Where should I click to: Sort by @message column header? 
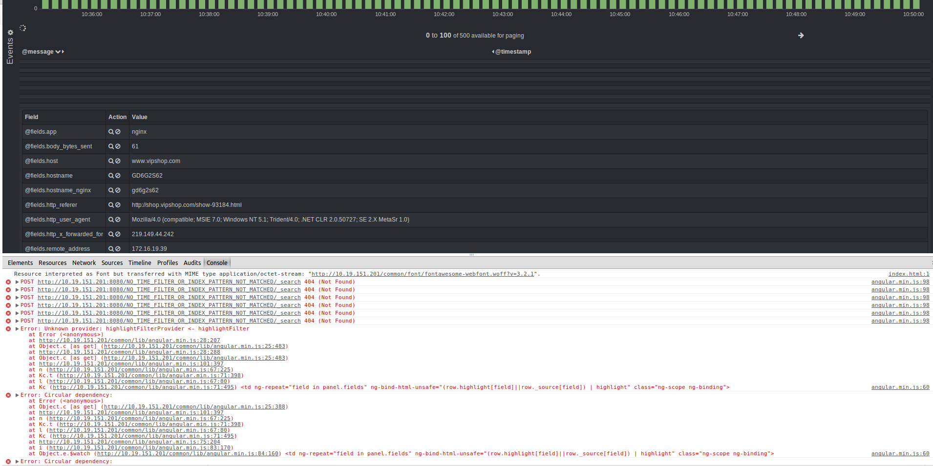pyautogui.click(x=38, y=52)
